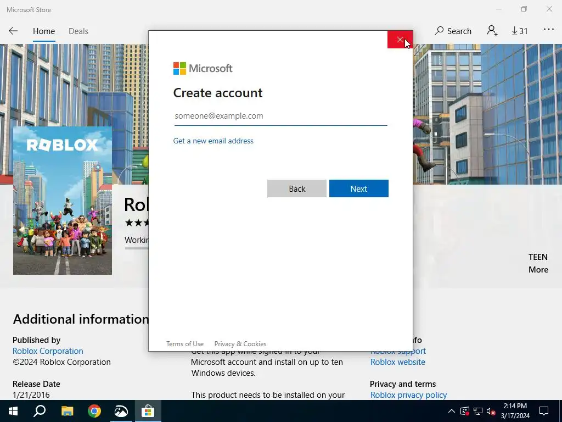562x422 pixels.
Task: Open the taskbar search magnifier
Action: (x=40, y=411)
